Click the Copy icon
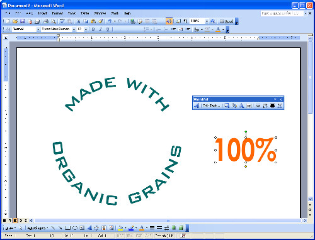 click(x=86, y=21)
